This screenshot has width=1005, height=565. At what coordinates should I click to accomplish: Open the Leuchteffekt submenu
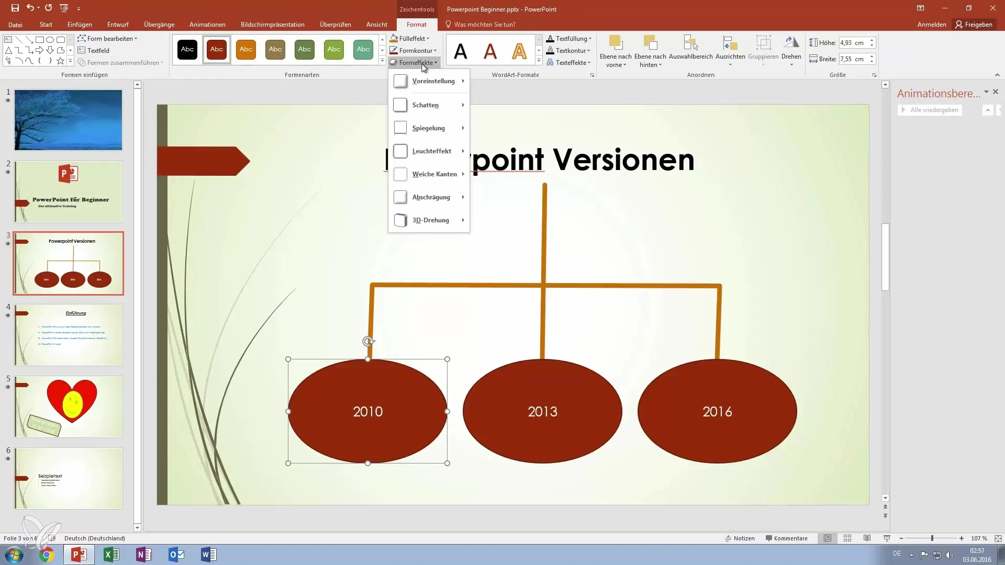[429, 151]
